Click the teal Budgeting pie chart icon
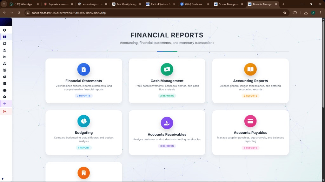 pos(84,121)
